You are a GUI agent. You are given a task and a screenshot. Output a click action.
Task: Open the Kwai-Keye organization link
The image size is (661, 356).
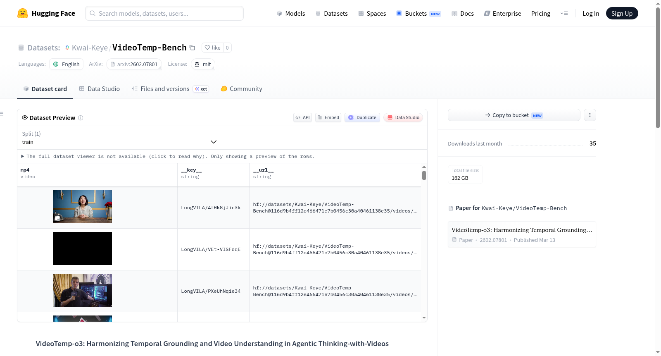point(90,48)
